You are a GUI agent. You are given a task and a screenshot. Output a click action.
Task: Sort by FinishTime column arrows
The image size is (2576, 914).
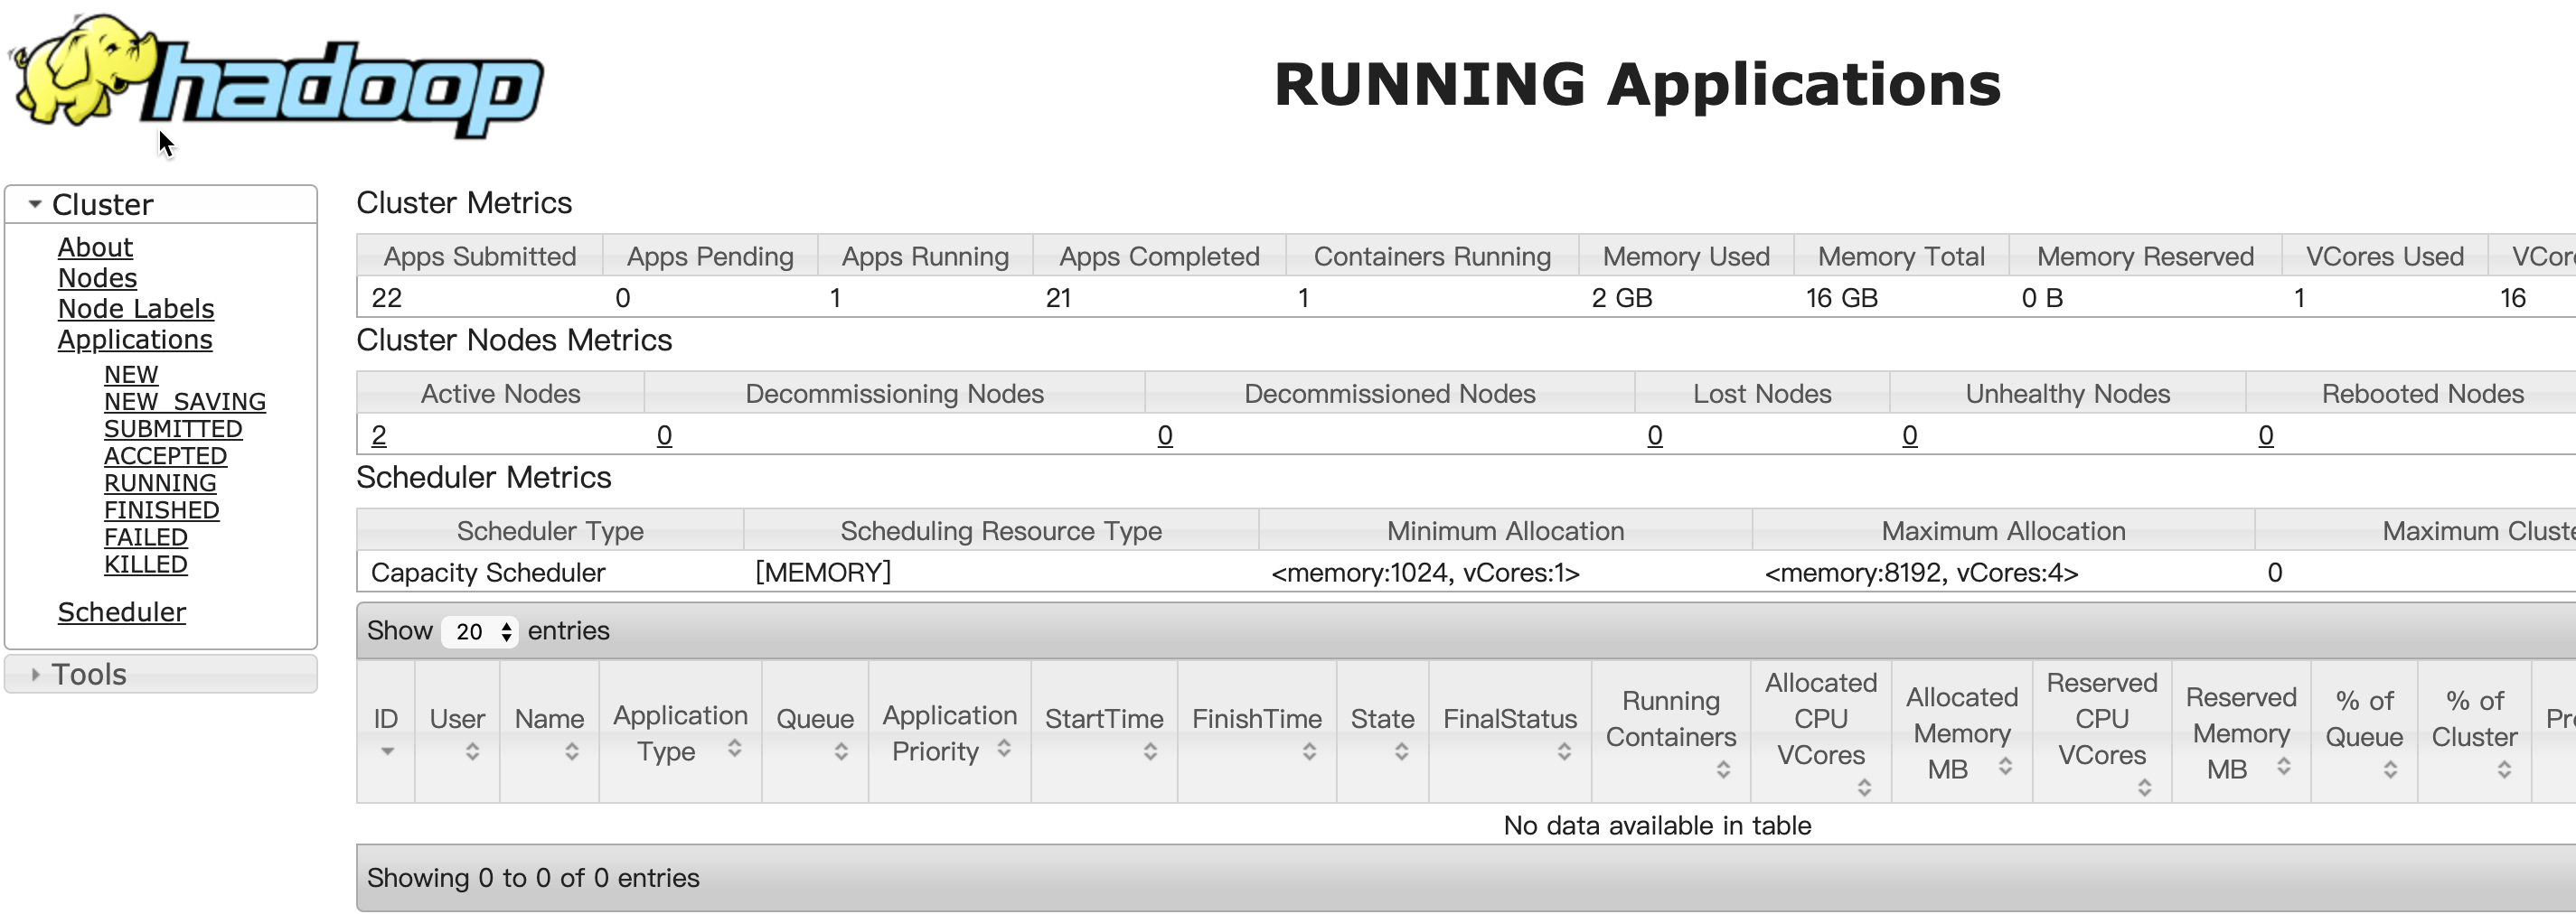[x=1309, y=752]
